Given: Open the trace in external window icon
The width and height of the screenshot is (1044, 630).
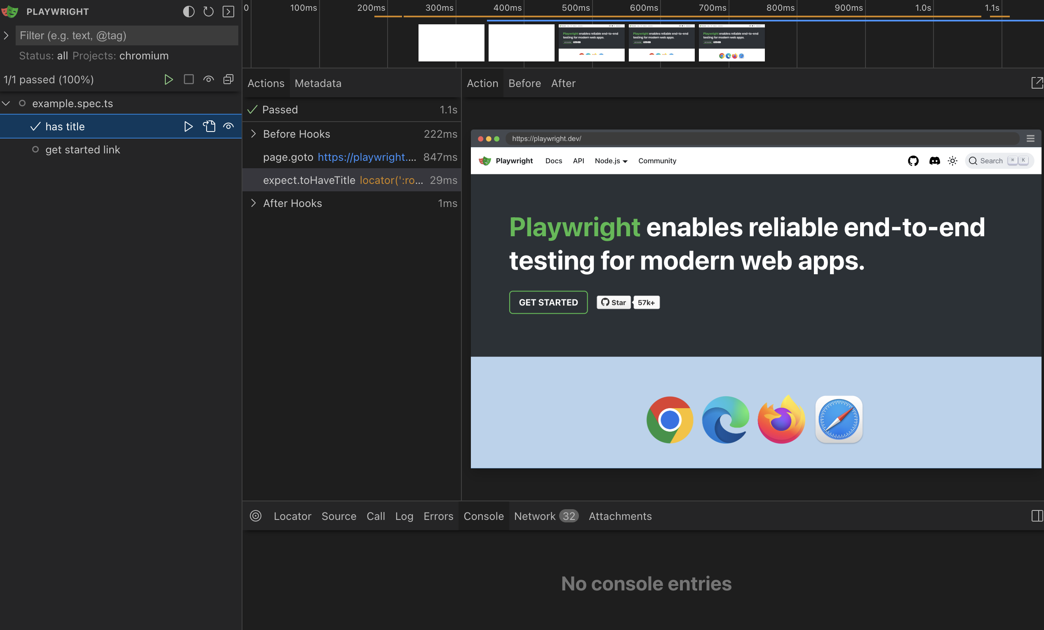Looking at the screenshot, I should click(x=1037, y=82).
